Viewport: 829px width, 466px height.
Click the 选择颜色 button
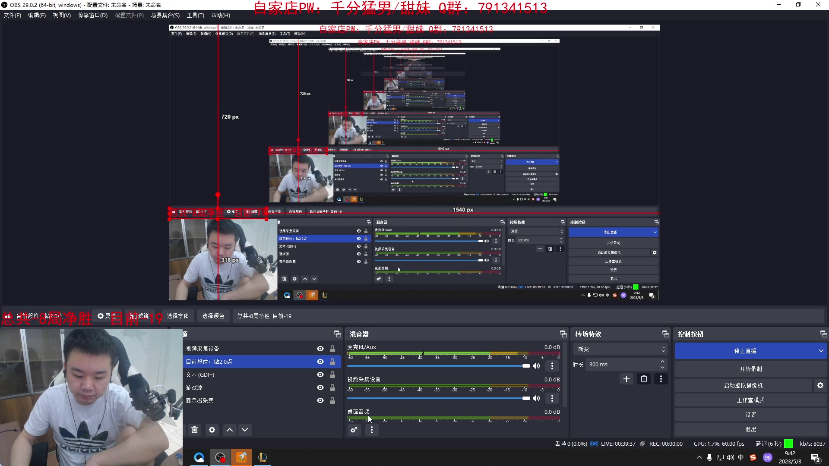tap(213, 316)
